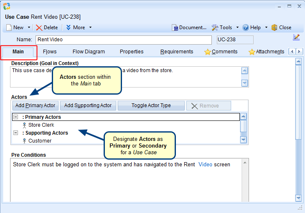Switch to the Flows tab
The width and height of the screenshot is (305, 213).
[x=50, y=52]
